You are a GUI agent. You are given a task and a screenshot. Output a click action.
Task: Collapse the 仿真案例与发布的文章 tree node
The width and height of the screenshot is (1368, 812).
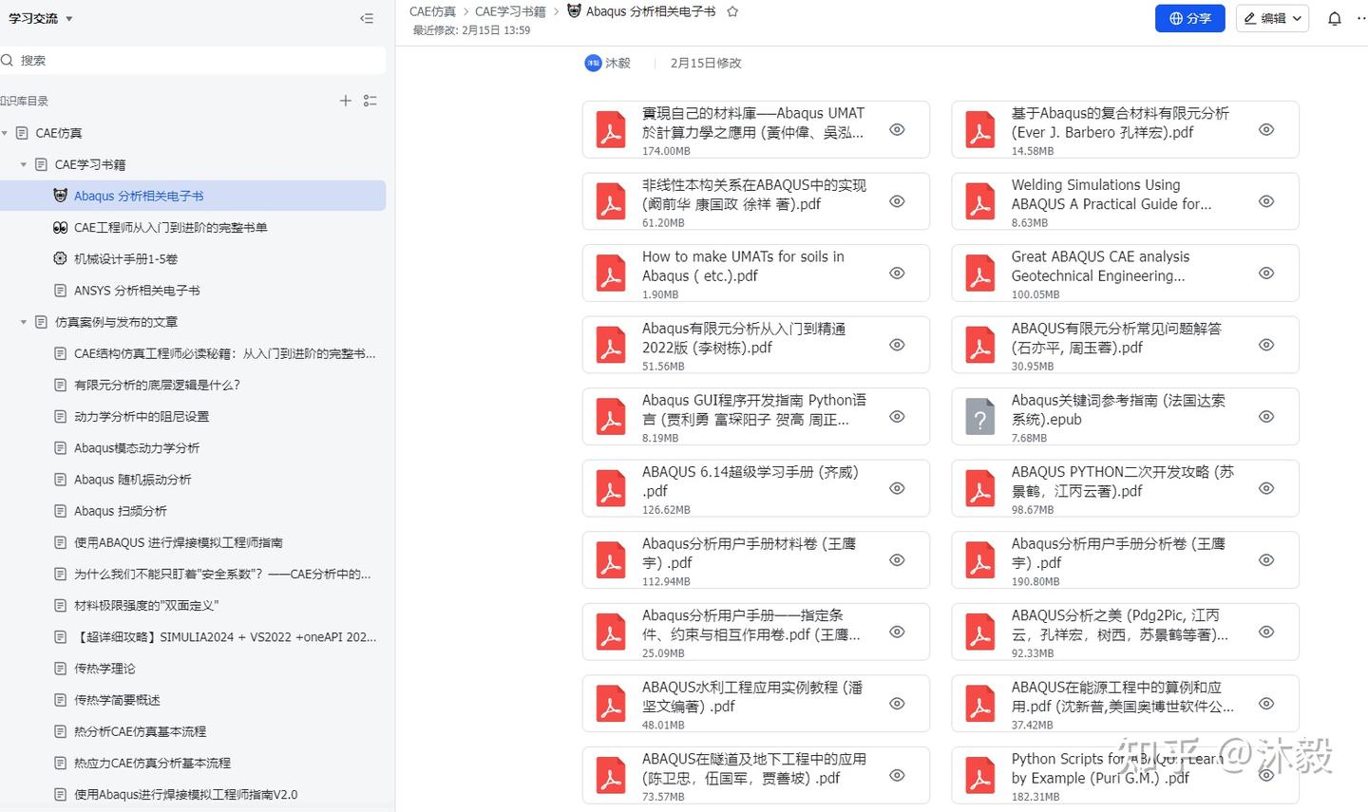[x=24, y=322]
